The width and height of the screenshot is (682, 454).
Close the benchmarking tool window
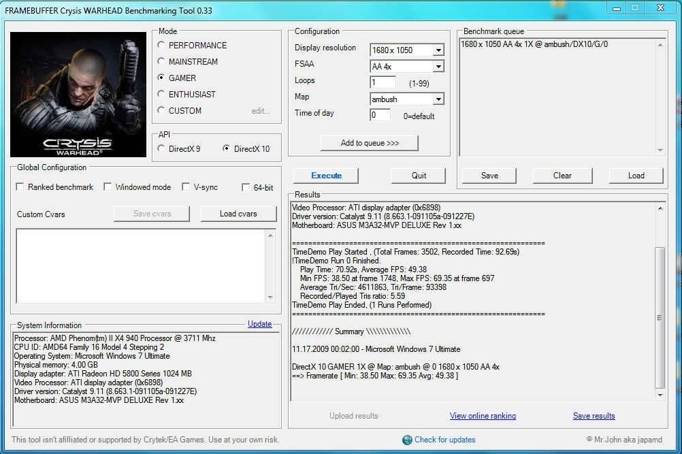coord(660,8)
